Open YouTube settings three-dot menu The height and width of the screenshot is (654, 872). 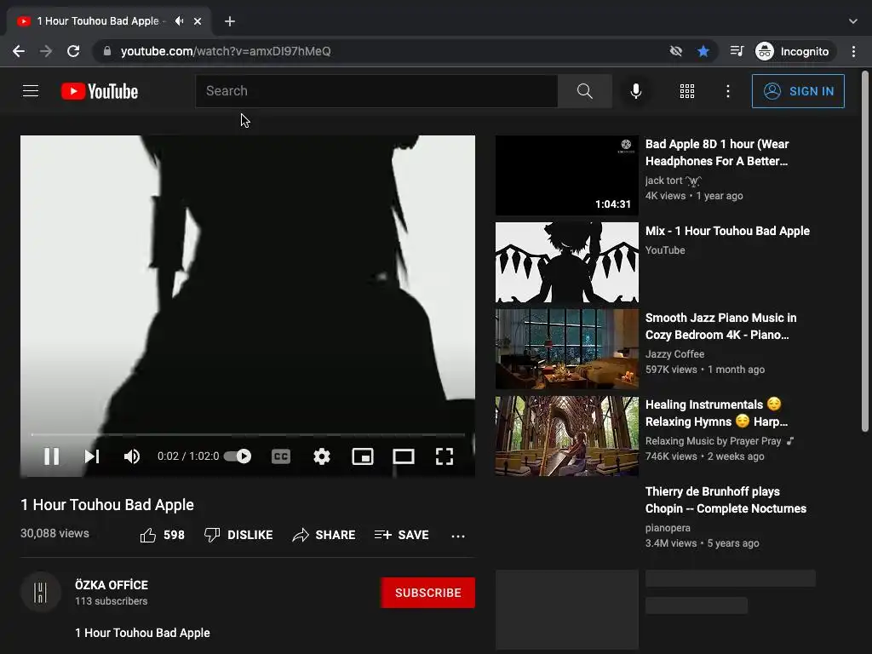pos(728,90)
